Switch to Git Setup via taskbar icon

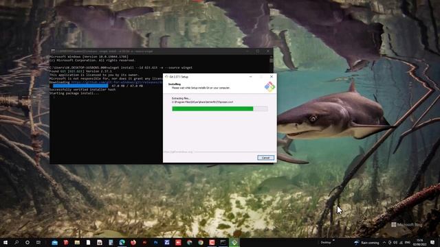[x=234, y=242]
